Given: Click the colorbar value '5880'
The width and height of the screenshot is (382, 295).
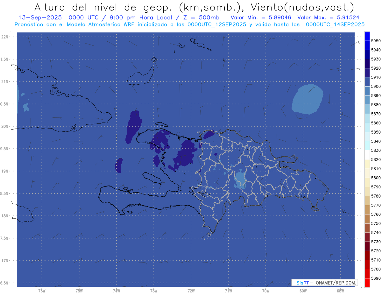Looking at the screenshot, I should pyautogui.click(x=376, y=105).
